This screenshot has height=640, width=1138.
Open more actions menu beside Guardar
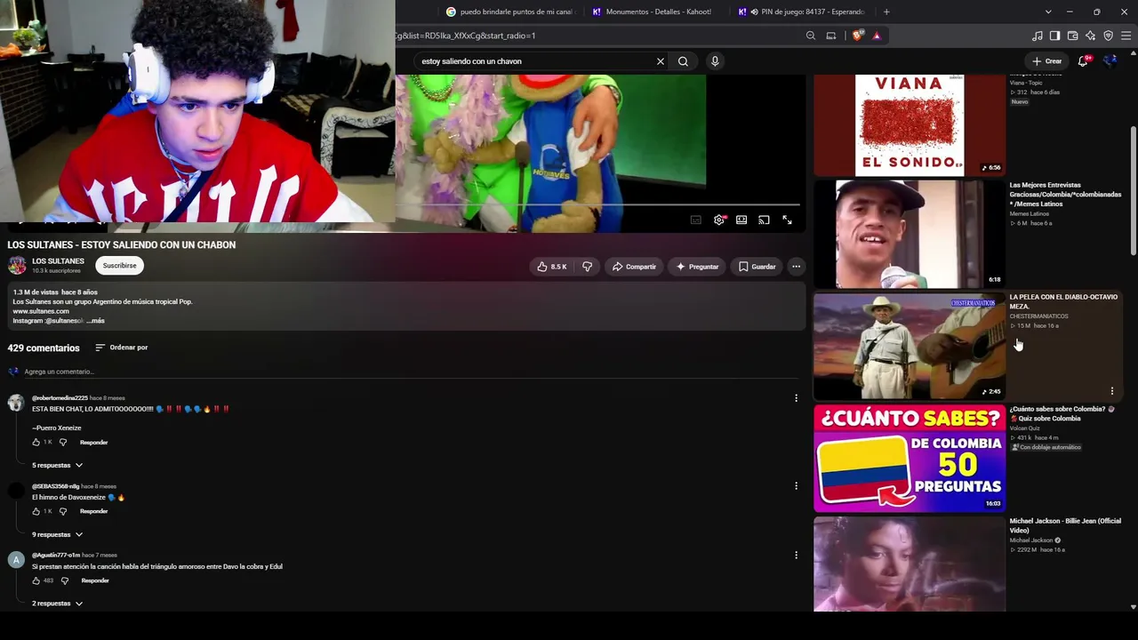coord(797,267)
